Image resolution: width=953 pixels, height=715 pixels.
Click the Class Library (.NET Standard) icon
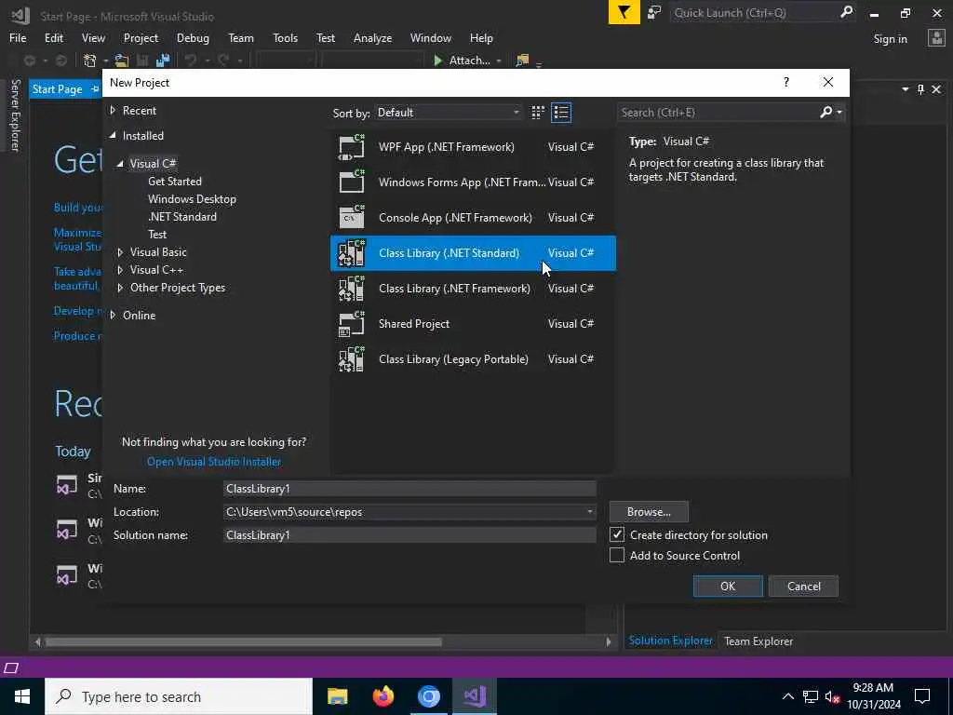pos(351,253)
